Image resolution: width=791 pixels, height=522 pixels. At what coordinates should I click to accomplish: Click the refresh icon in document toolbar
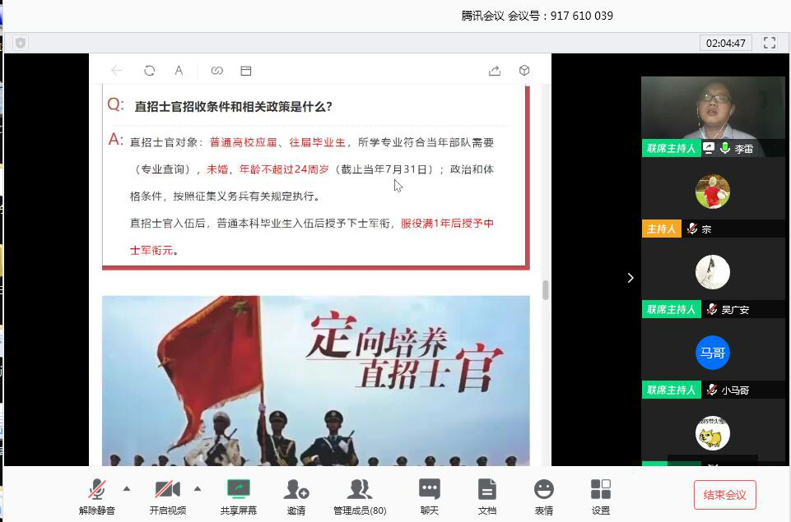click(149, 71)
